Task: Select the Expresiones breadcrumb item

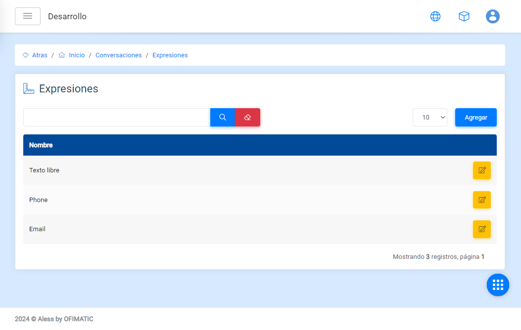Action: coord(170,55)
